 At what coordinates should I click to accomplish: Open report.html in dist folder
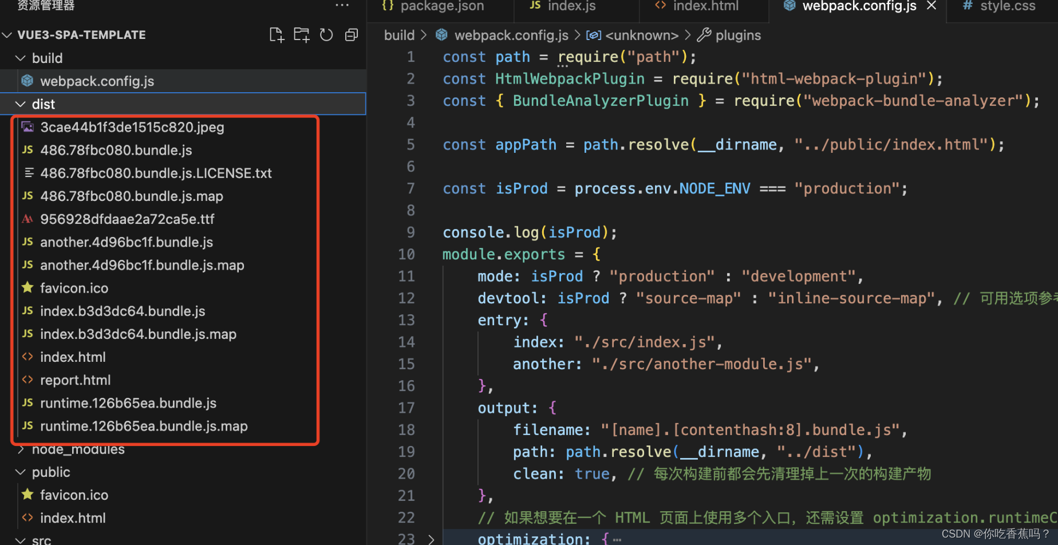75,380
